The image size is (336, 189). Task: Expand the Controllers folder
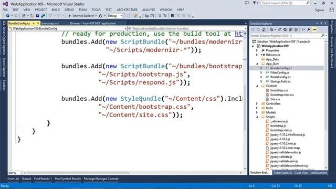257,103
